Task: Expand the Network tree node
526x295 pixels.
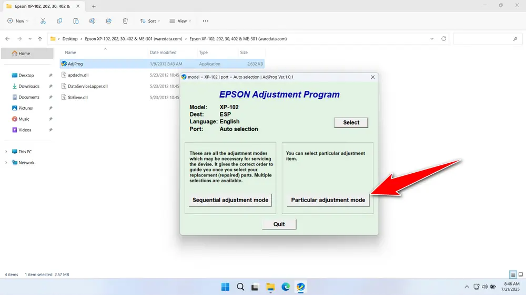Action: pos(6,163)
